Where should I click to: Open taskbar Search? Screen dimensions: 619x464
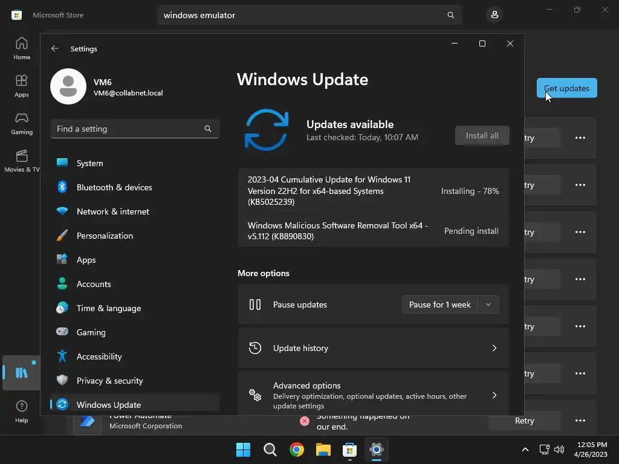(270, 449)
